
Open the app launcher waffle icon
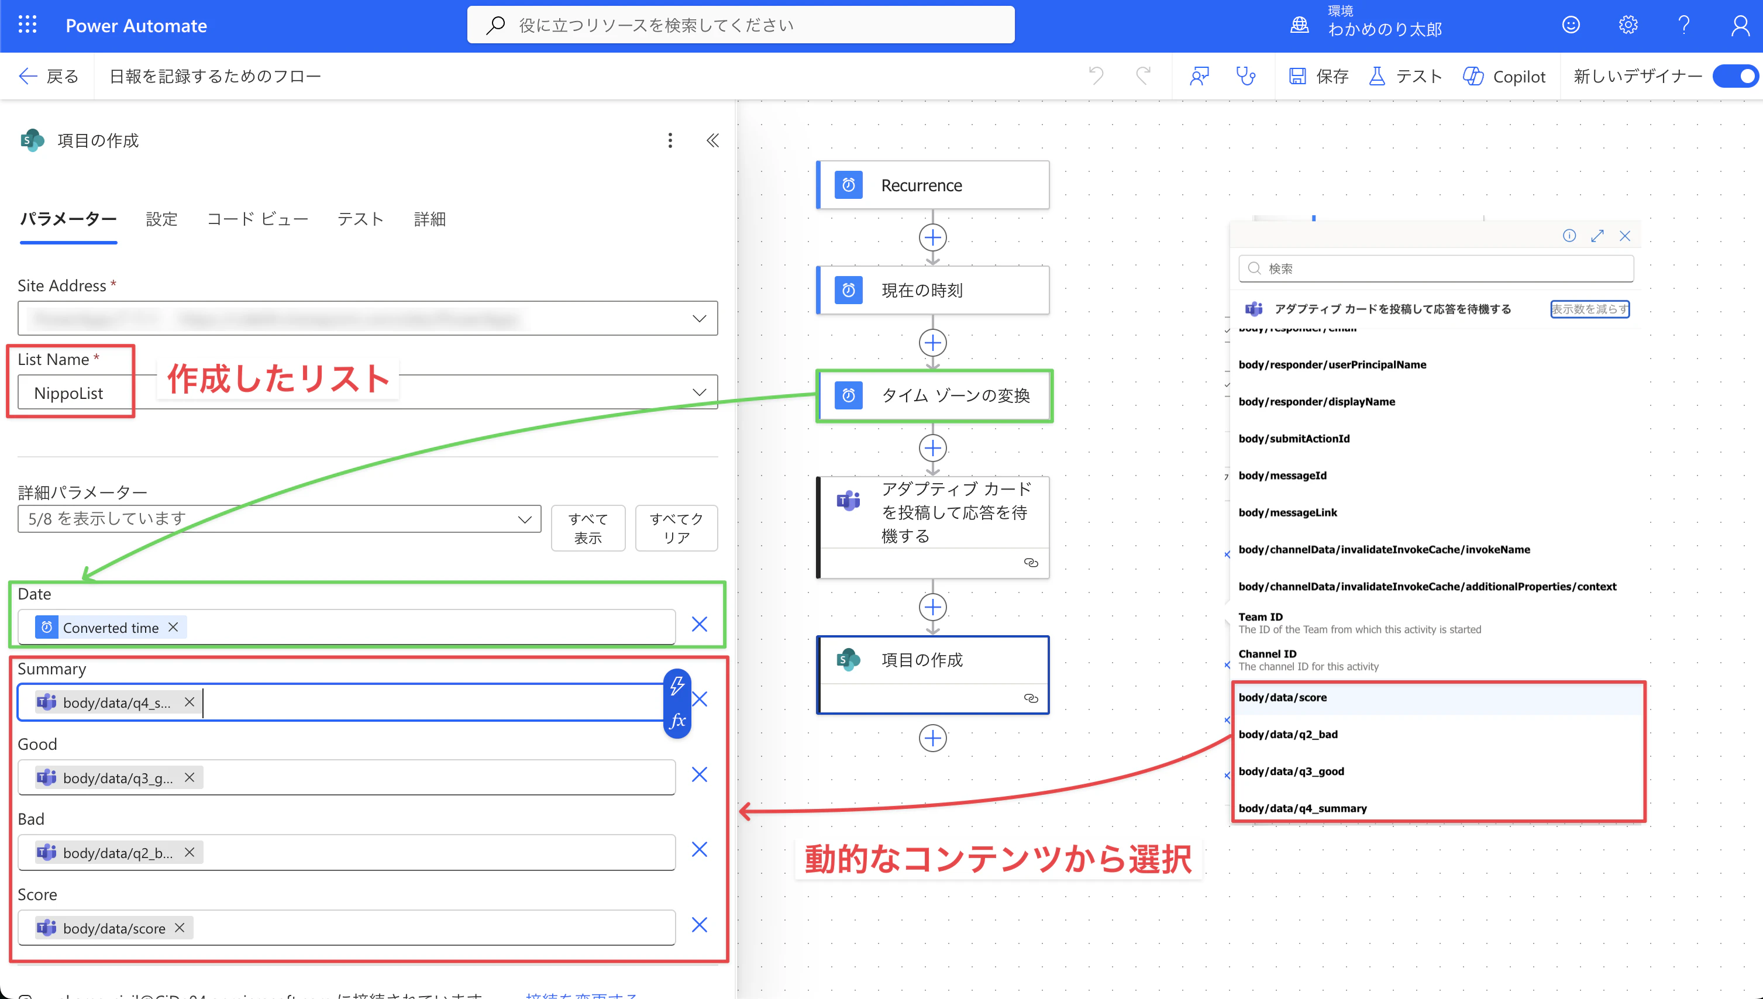[27, 25]
